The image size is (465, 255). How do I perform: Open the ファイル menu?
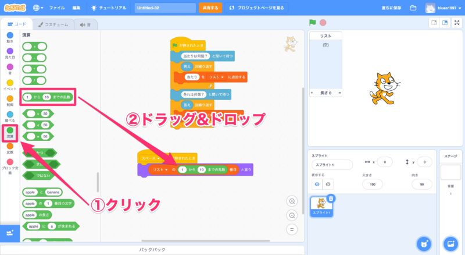pos(57,8)
